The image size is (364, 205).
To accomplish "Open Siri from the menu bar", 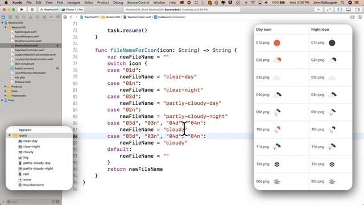I will pos(350,2).
